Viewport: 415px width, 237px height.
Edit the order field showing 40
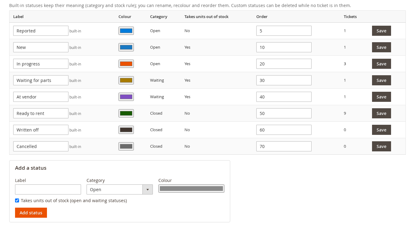pyautogui.click(x=284, y=97)
